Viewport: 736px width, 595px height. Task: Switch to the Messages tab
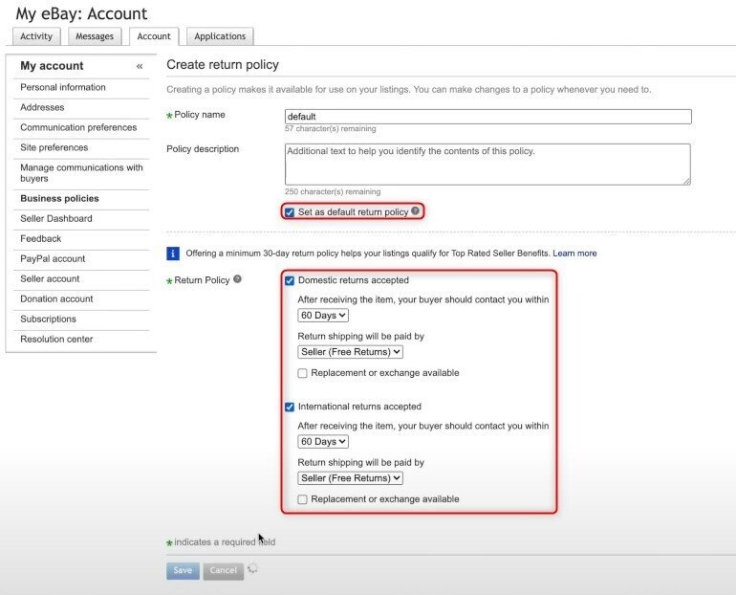pos(95,36)
